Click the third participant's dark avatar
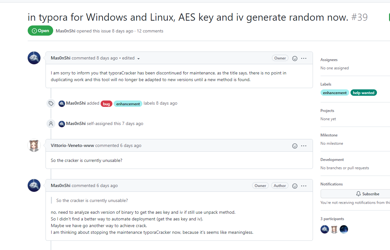This screenshot has height=250, width=390. point(344,229)
